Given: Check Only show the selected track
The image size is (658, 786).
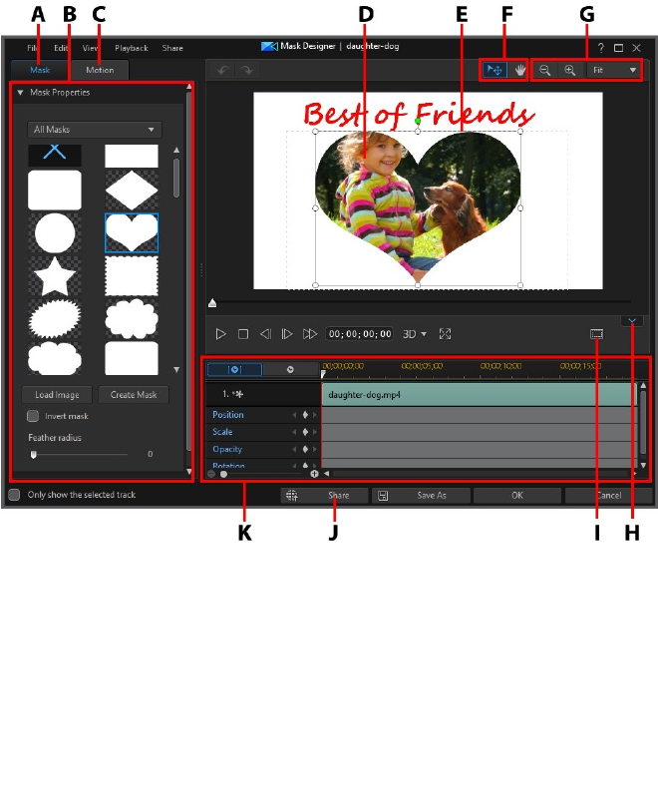Looking at the screenshot, I should (15, 495).
